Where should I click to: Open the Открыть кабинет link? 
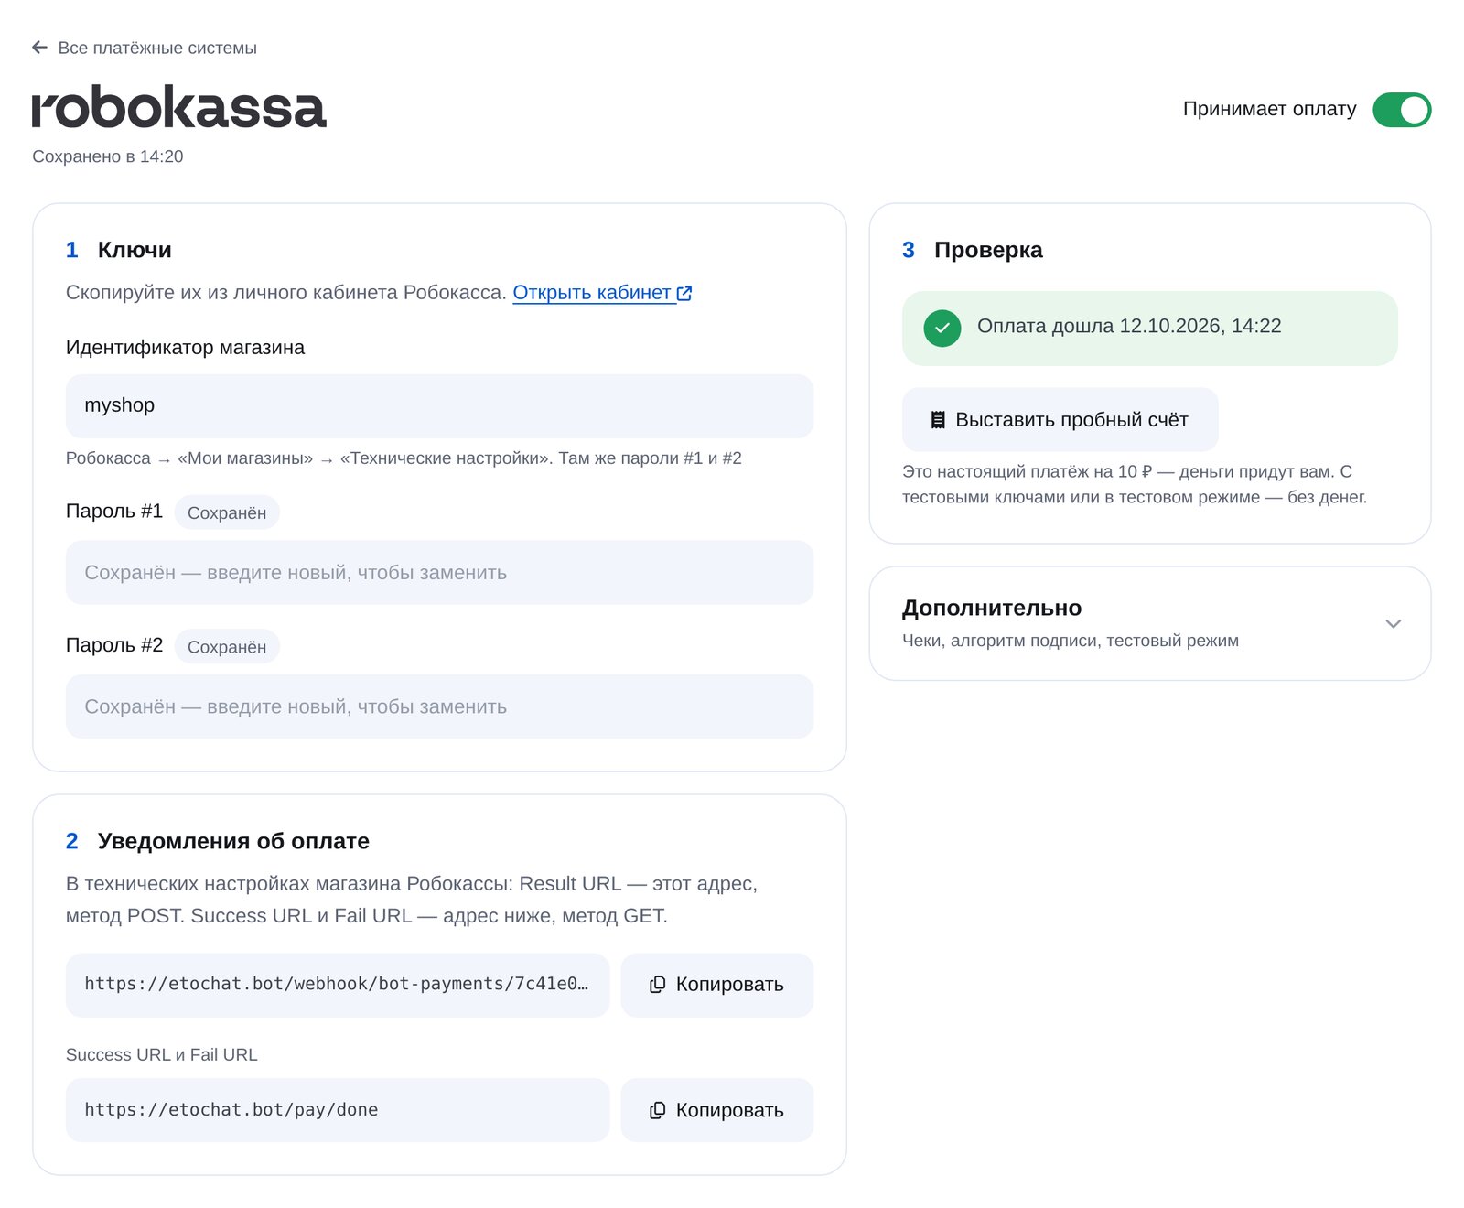602,293
